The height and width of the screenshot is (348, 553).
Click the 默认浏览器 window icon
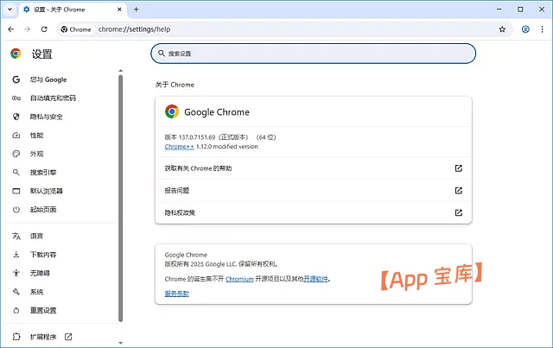point(16,191)
